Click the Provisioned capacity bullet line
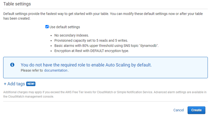This screenshot has width=209, height=115. click(91, 41)
